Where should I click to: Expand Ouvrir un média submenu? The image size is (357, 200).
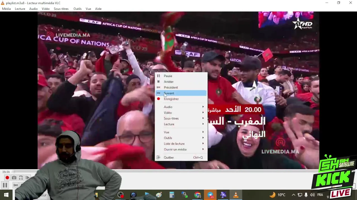tap(181, 149)
